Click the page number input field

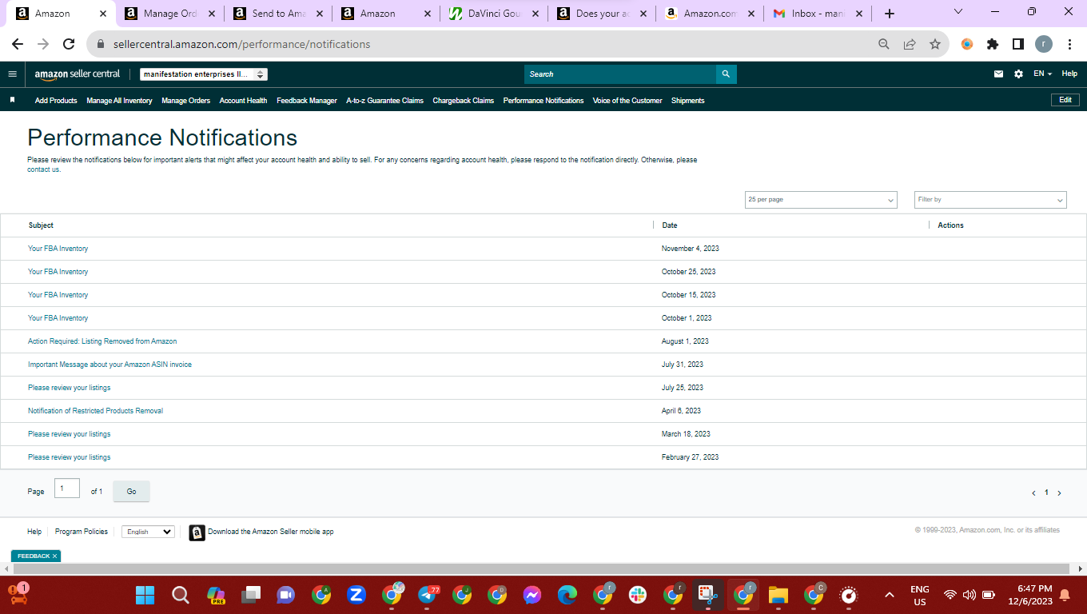click(67, 488)
